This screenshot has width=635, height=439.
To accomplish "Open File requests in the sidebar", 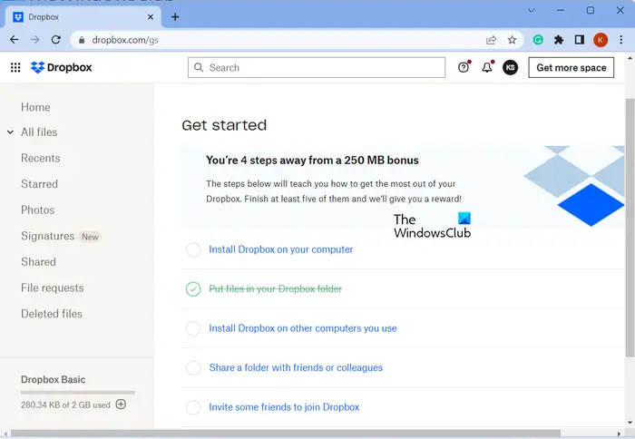I will (53, 288).
